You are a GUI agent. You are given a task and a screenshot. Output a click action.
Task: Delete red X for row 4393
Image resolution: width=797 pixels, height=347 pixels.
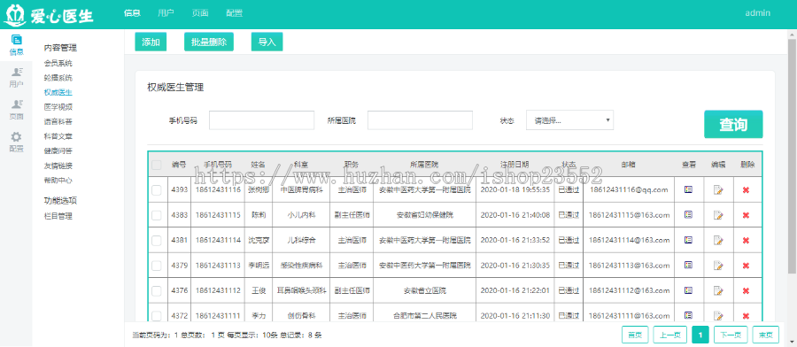coord(746,190)
